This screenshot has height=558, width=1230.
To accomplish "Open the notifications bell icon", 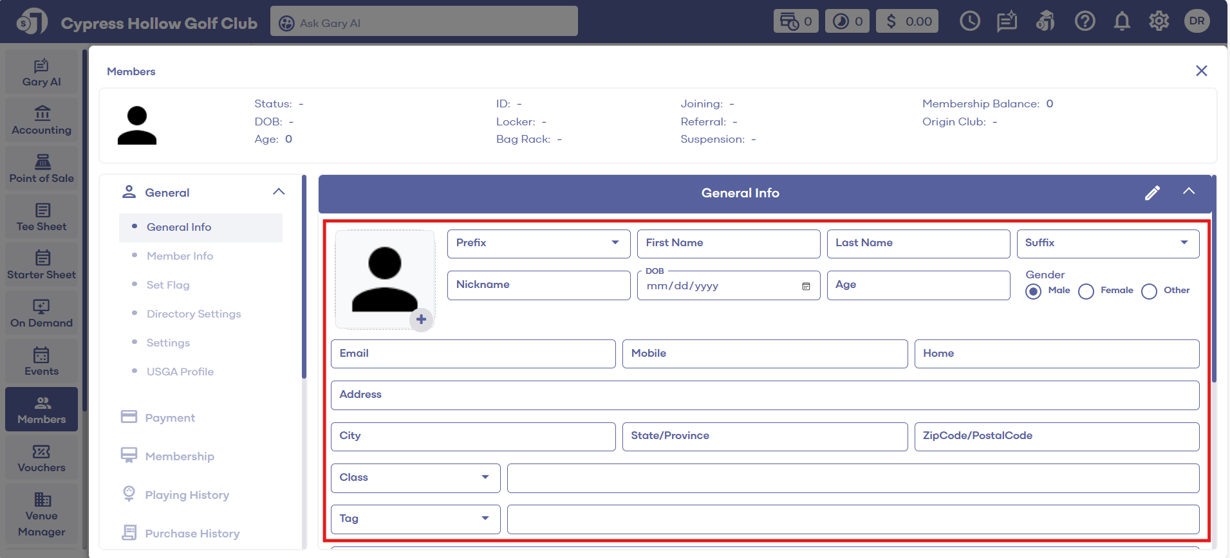I will click(1122, 22).
